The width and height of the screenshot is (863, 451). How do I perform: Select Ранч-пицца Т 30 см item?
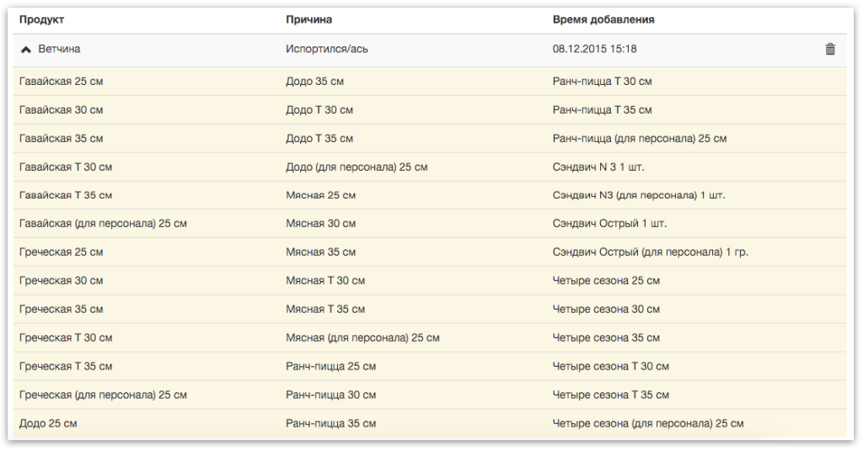click(602, 82)
